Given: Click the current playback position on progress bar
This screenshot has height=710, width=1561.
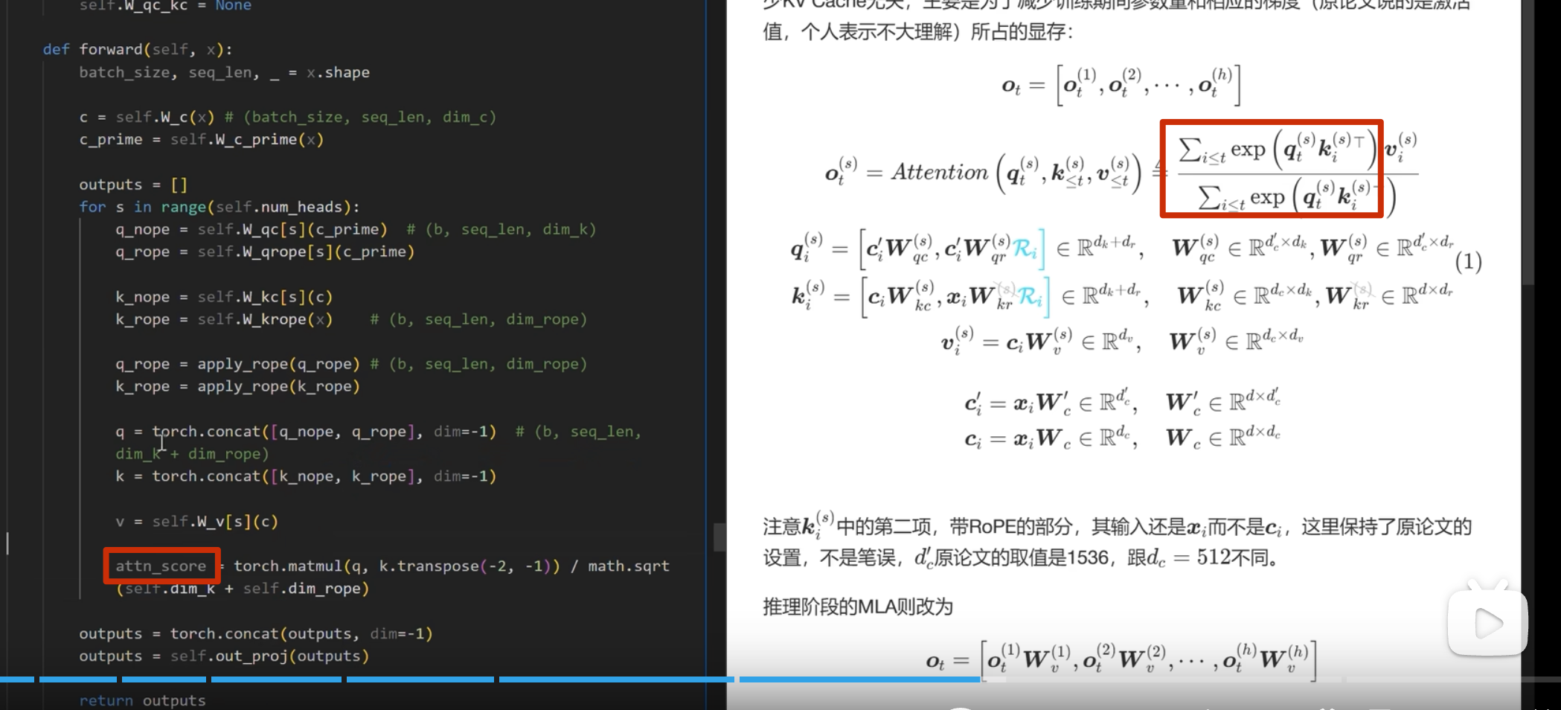Looking at the screenshot, I should click(x=979, y=679).
